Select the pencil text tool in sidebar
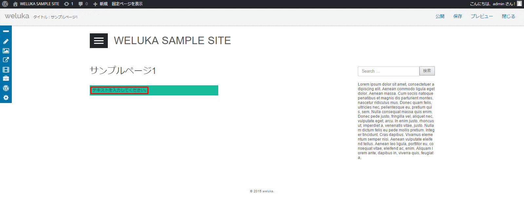Viewport: 524px width, 205px height. click(6, 42)
